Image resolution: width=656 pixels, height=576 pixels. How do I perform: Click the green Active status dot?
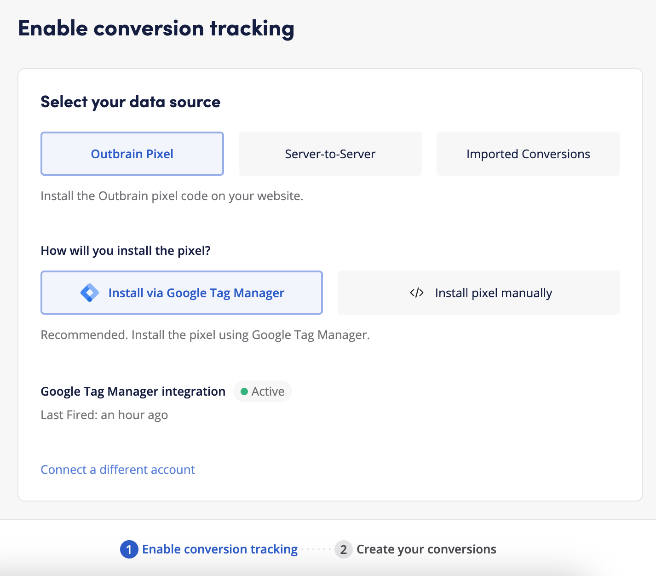coord(244,392)
